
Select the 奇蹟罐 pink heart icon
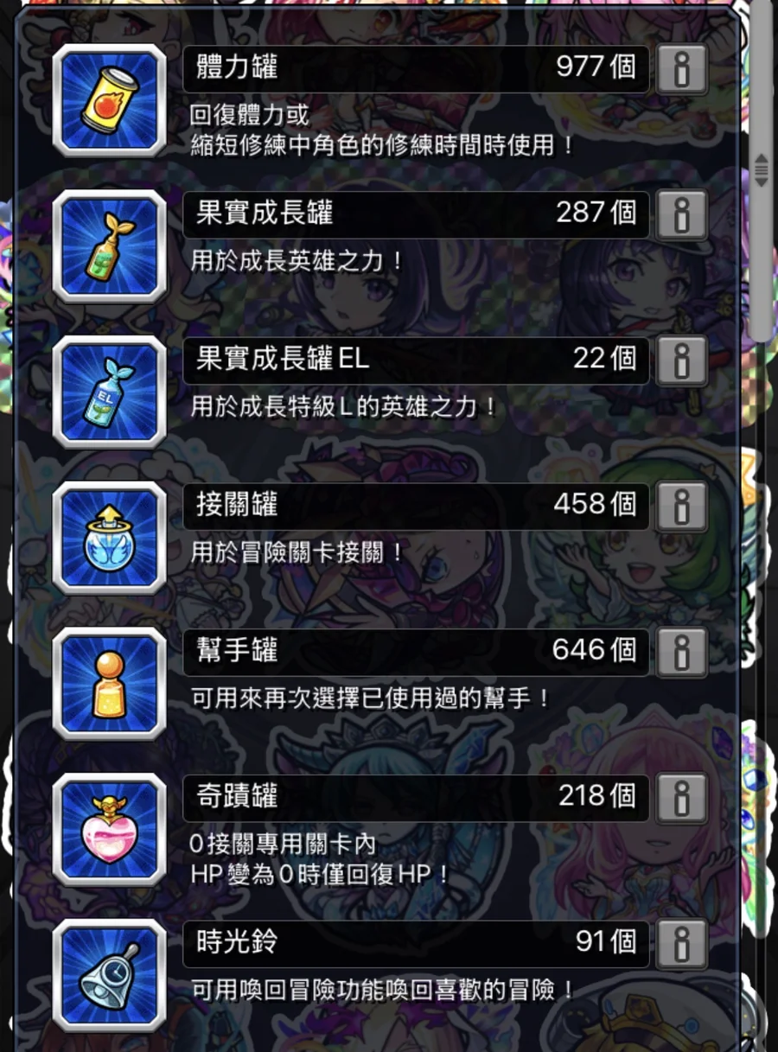tap(109, 830)
